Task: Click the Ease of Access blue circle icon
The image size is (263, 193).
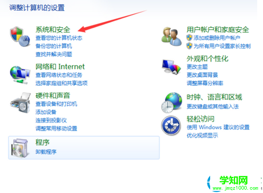Action: pos(171,126)
